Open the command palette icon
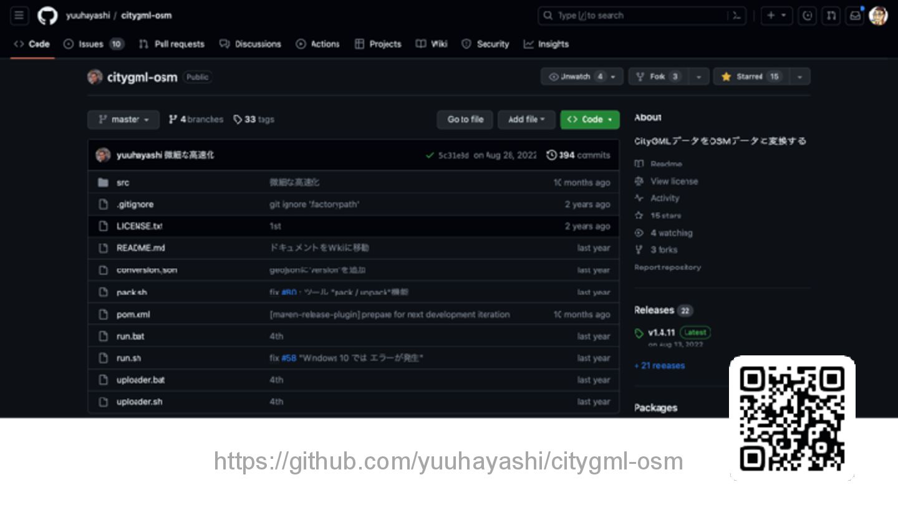Screen dimensions: 898x505 click(x=736, y=16)
